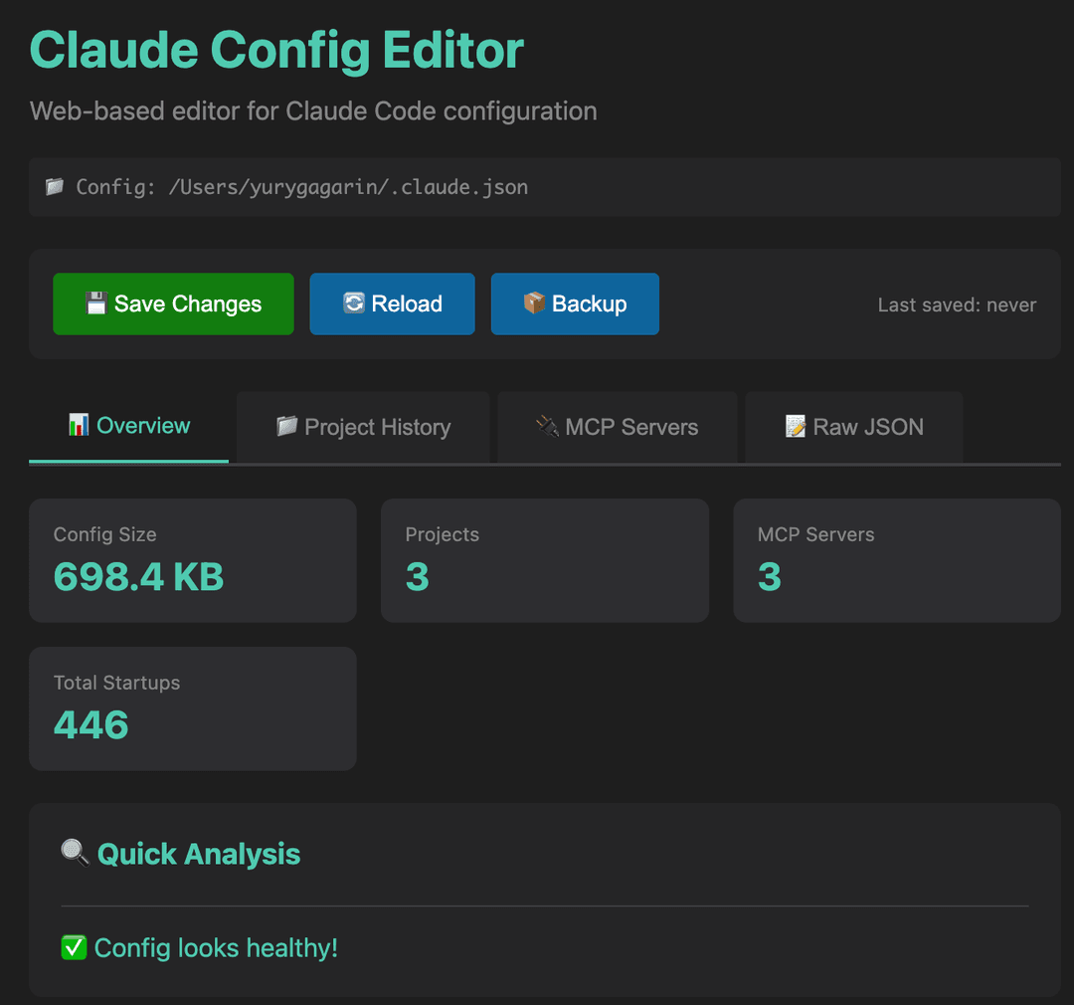Click the folder icon beside Config path
The width and height of the screenshot is (1074, 1005).
[55, 186]
